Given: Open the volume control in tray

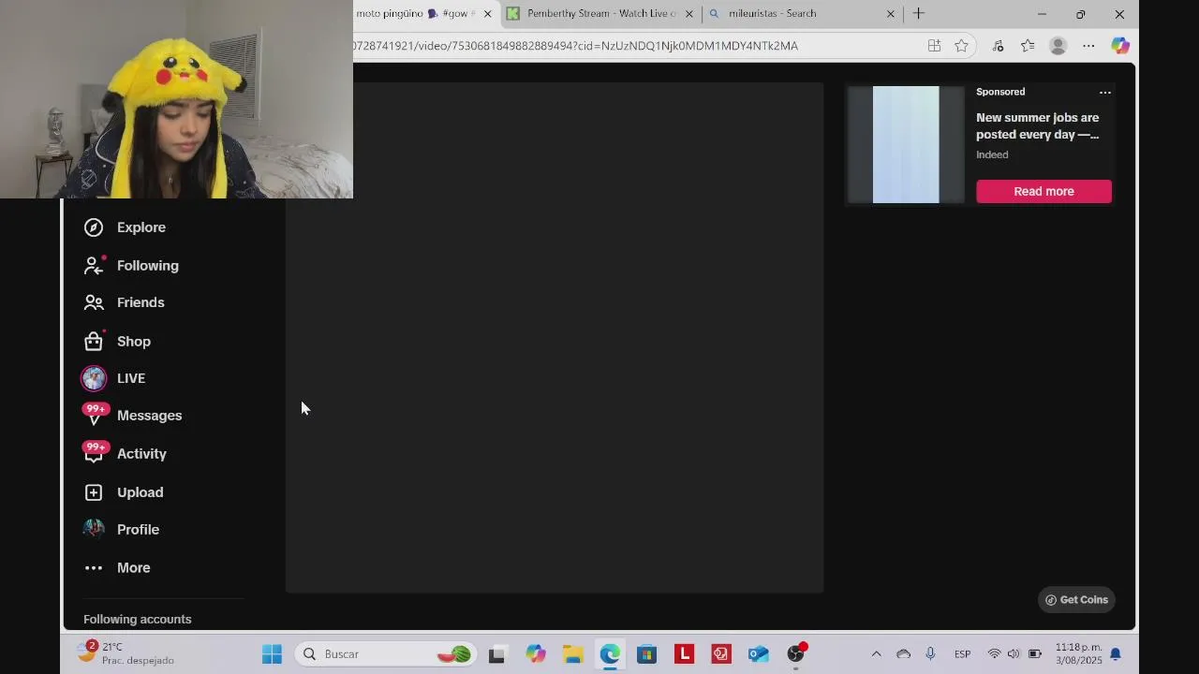Looking at the screenshot, I should (x=1014, y=654).
